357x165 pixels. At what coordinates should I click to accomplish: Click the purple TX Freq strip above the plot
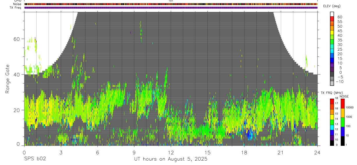click(171, 8)
